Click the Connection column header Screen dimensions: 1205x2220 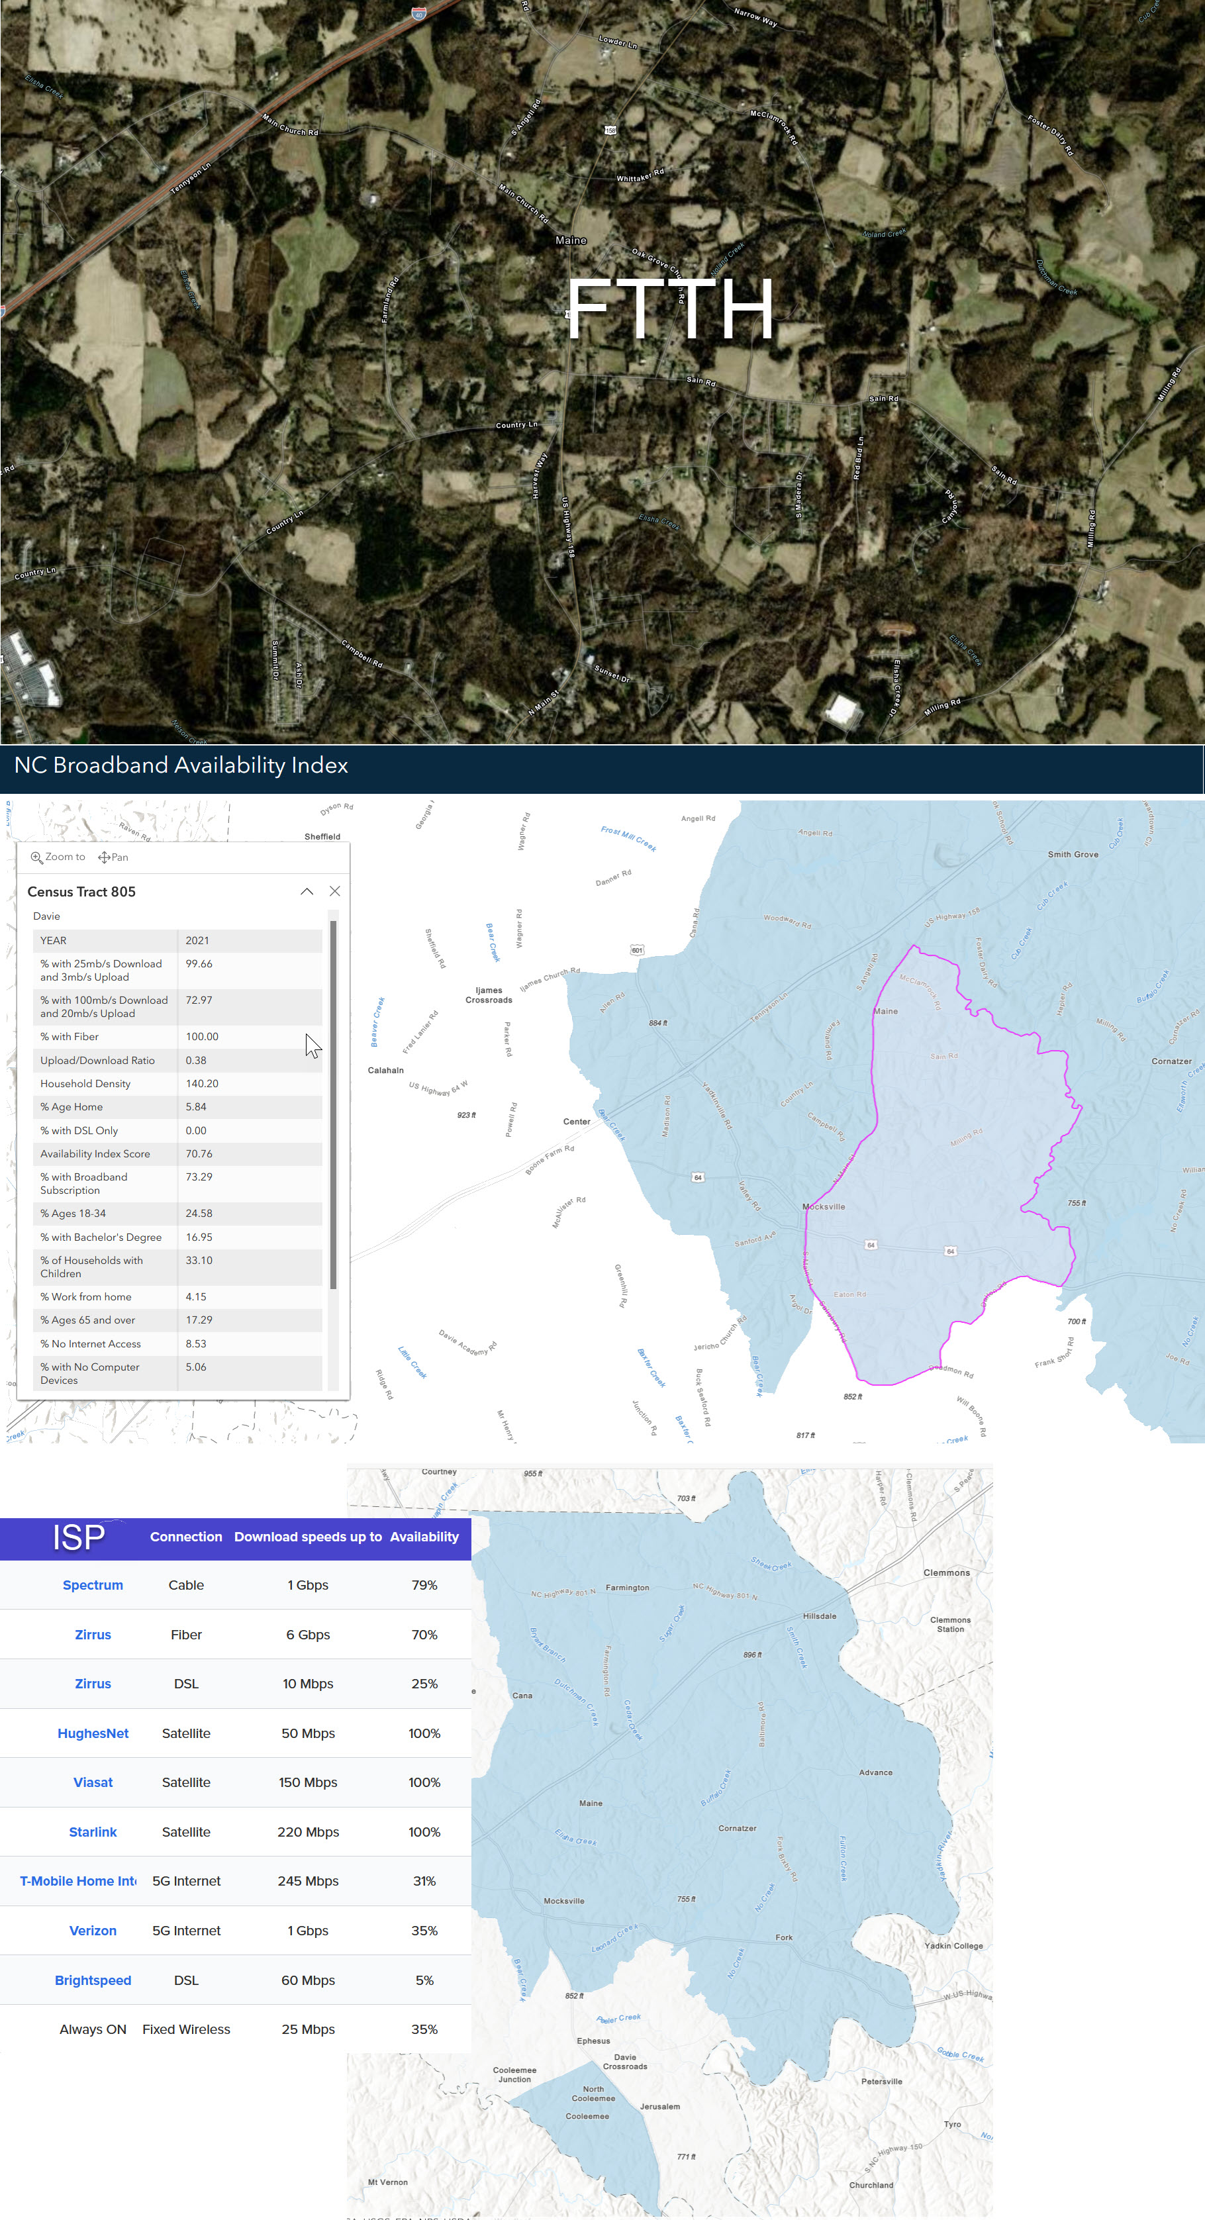click(x=186, y=1537)
